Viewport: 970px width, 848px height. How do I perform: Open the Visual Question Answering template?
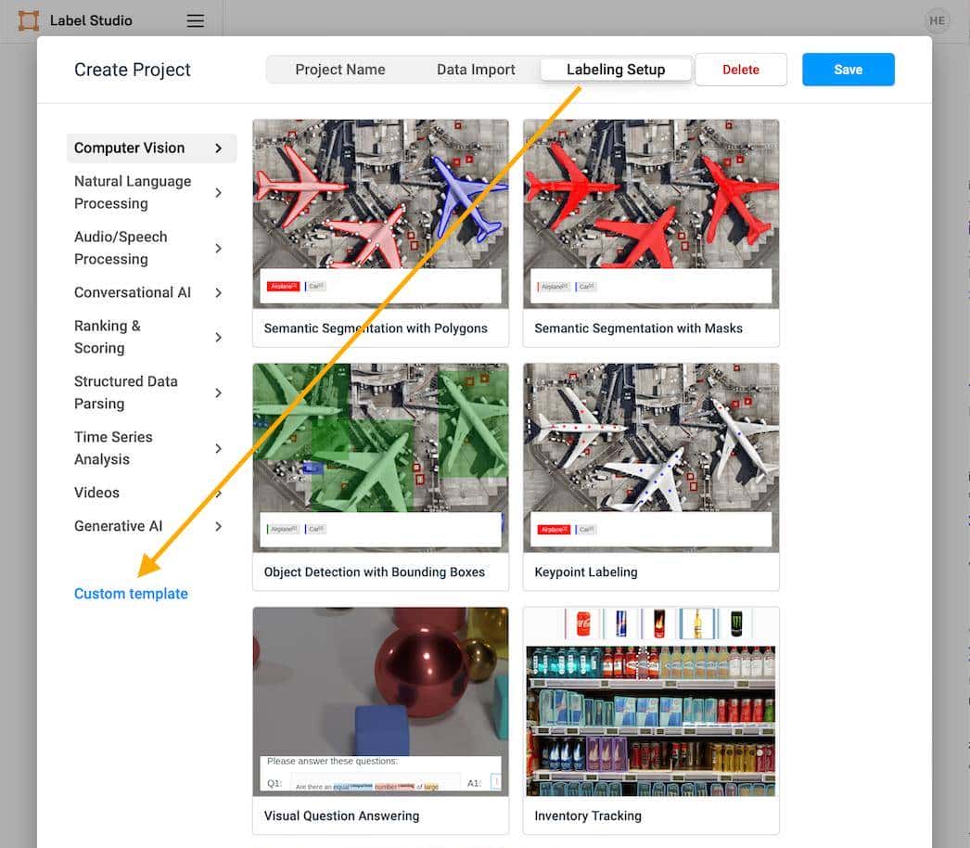tap(380, 720)
